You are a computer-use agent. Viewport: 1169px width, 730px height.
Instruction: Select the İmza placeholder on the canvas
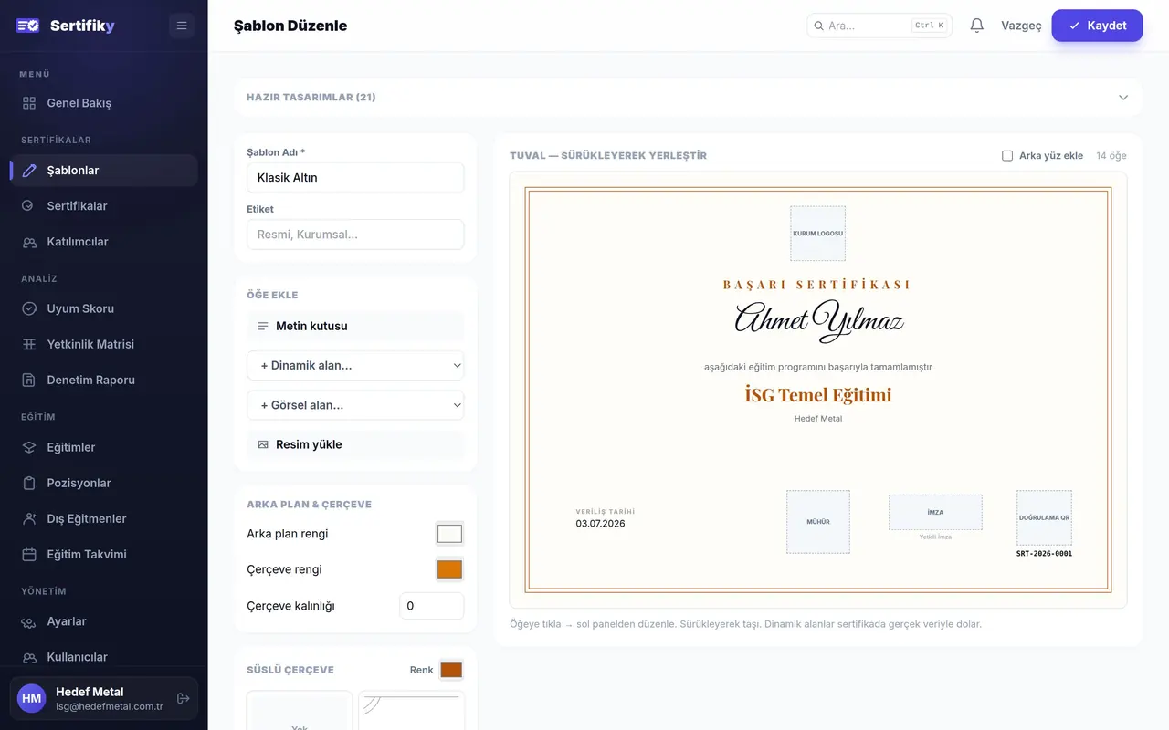click(935, 512)
